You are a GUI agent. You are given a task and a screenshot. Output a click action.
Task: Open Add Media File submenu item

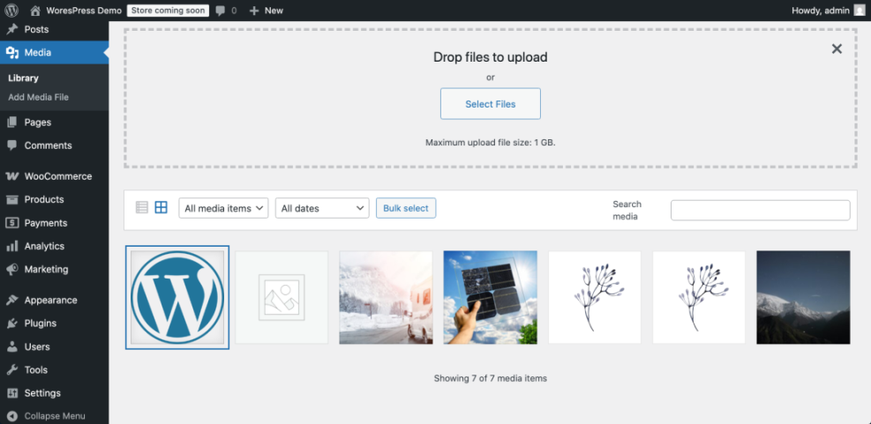[x=38, y=97]
